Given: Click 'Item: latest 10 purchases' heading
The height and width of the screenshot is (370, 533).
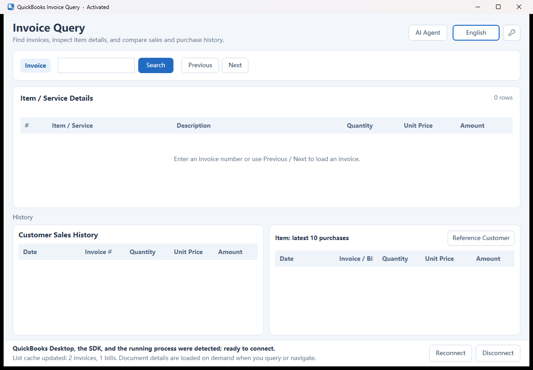Looking at the screenshot, I should pos(312,238).
